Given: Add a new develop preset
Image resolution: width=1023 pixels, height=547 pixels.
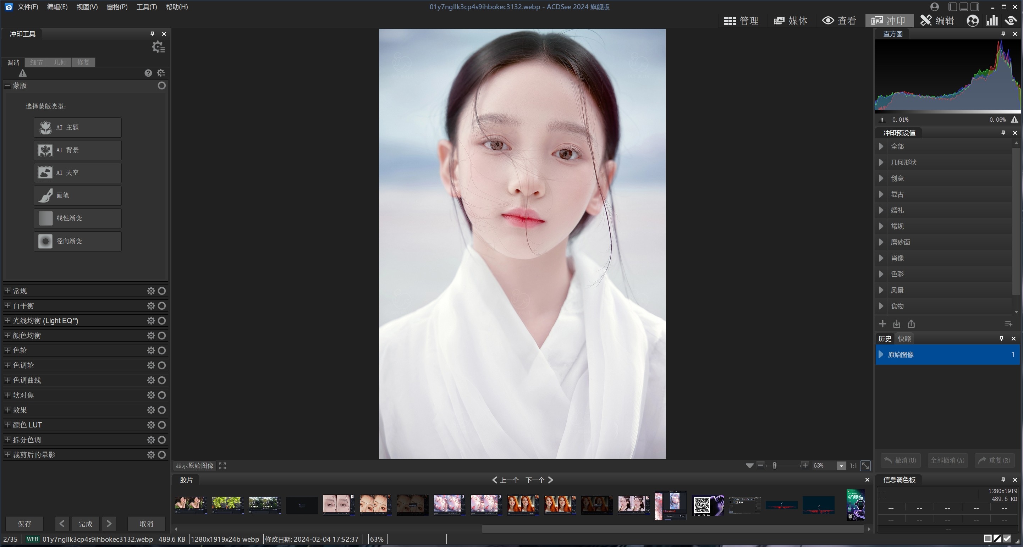Looking at the screenshot, I should tap(882, 324).
